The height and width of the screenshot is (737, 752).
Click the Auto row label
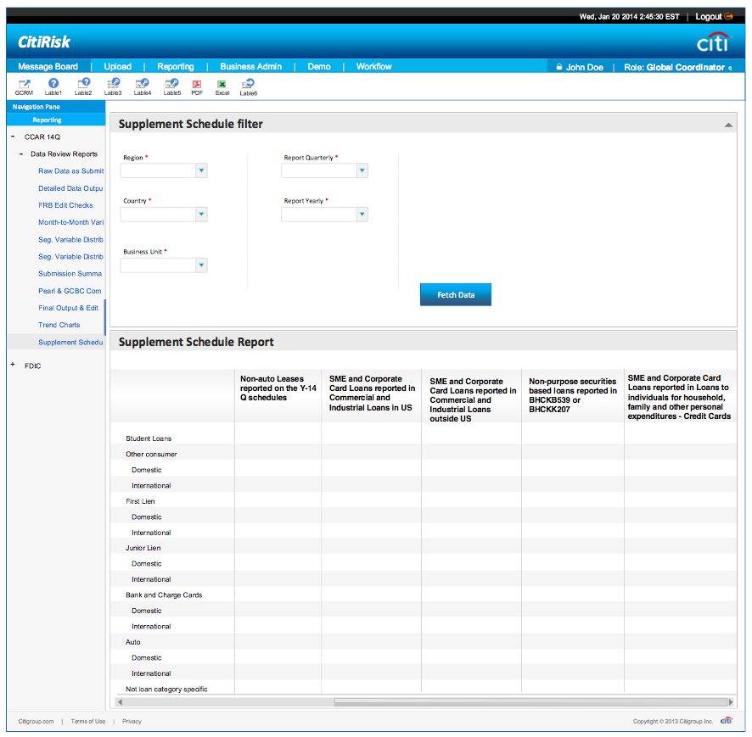point(133,642)
